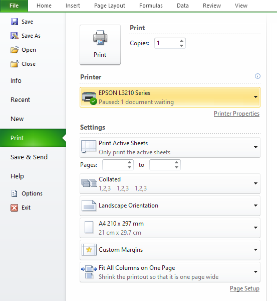Open the Page Setup link

[244, 288]
